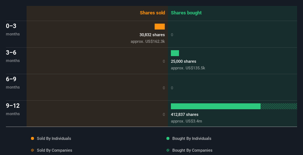Click the Sold By Individuals legend label
This screenshot has width=303, height=155.
[x=54, y=138]
